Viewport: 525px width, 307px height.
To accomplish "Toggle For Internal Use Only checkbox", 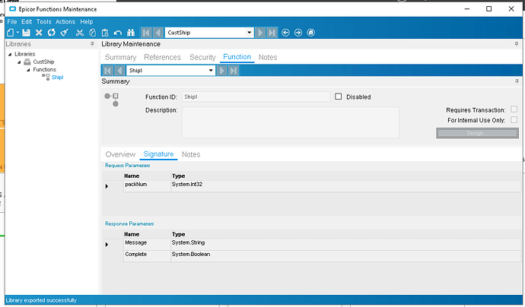I will (514, 119).
